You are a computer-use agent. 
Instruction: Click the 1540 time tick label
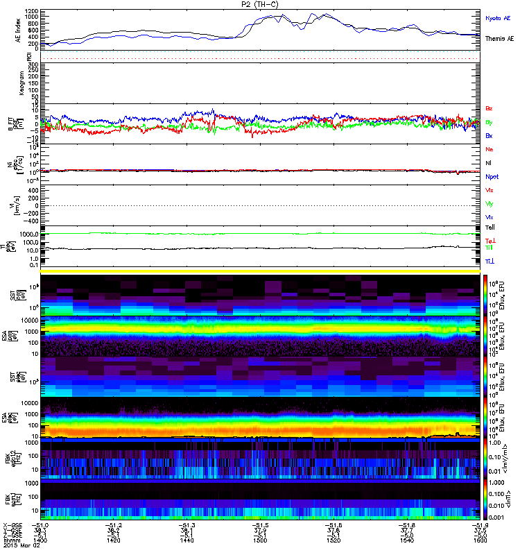pyautogui.click(x=407, y=540)
